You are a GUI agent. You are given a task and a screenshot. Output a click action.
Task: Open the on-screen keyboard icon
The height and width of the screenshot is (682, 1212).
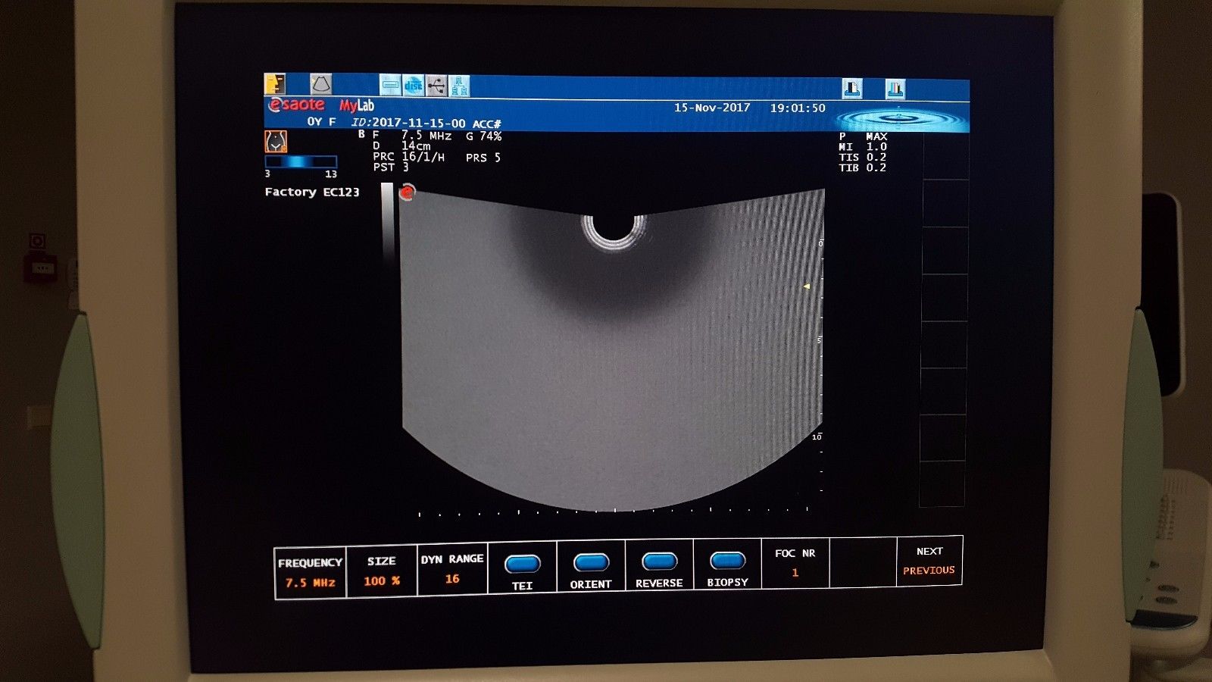pyautogui.click(x=389, y=83)
